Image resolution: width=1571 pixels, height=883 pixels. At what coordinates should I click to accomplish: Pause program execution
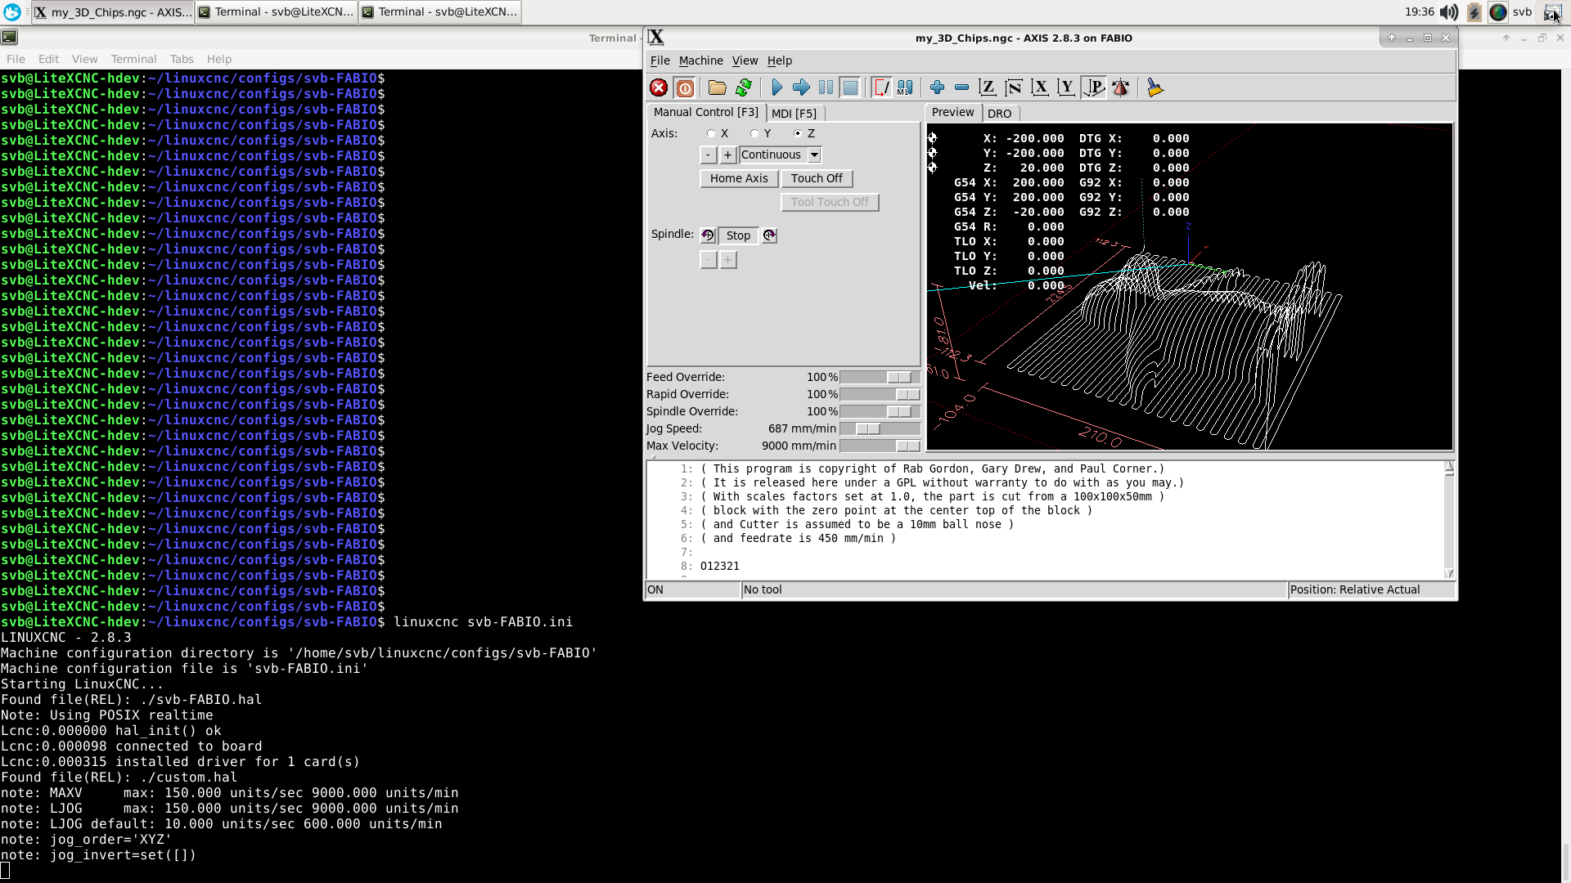(826, 87)
